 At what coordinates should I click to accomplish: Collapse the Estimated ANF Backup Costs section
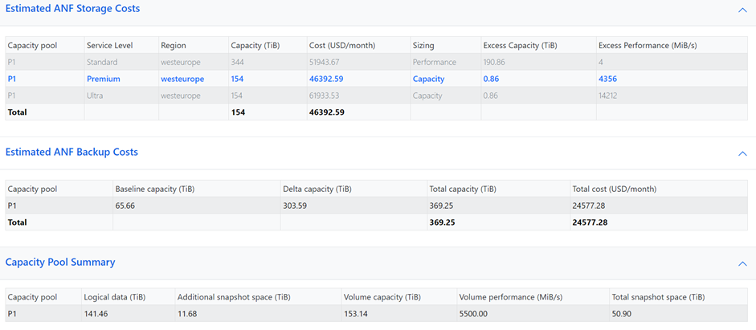click(742, 153)
